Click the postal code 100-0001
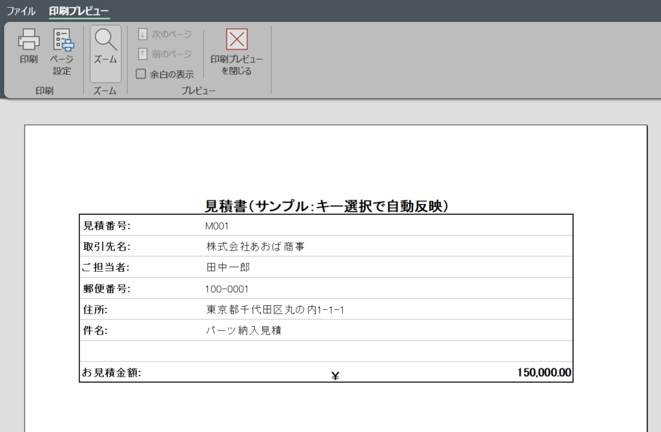Screen dimensions: 661x432 227,289
